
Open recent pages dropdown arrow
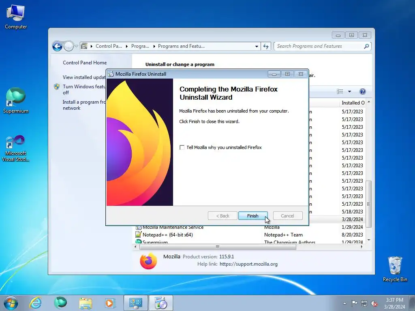(76, 46)
